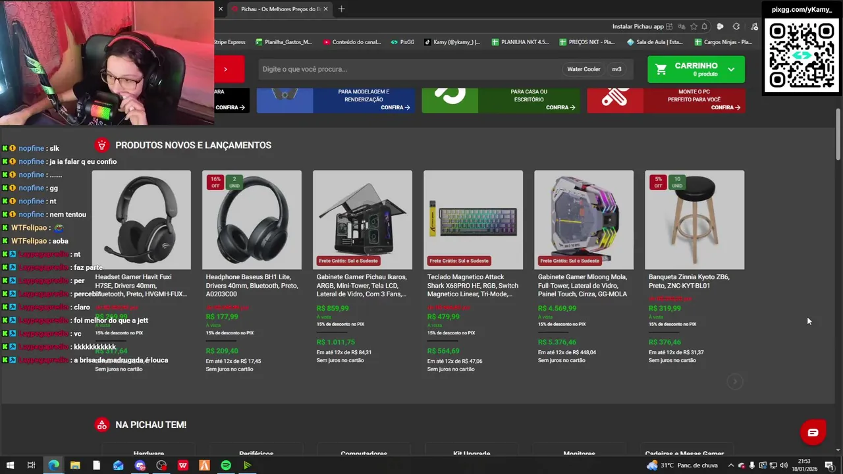Open Gabinete Gamer Mloong Mola product image
This screenshot has width=843, height=474.
click(x=584, y=220)
